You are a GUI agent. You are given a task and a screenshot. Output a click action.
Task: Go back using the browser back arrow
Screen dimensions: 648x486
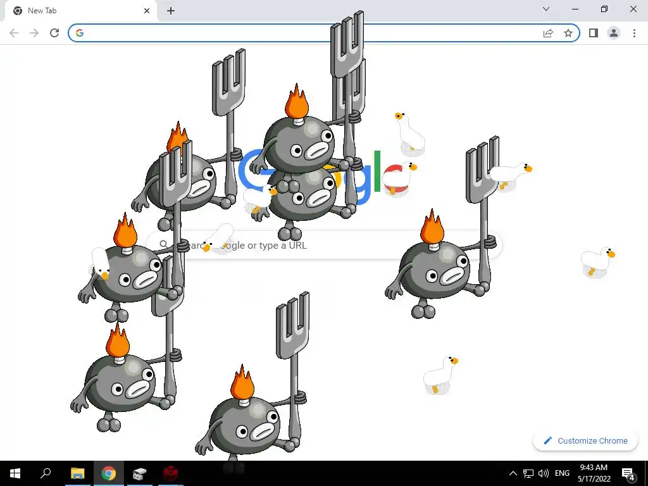pyautogui.click(x=14, y=33)
